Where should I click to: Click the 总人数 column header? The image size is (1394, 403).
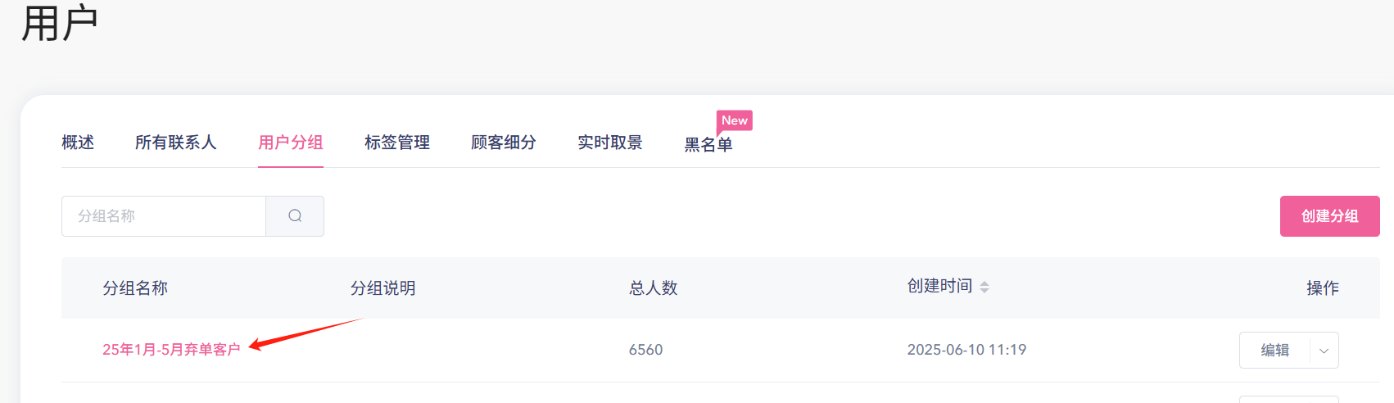[x=654, y=288]
